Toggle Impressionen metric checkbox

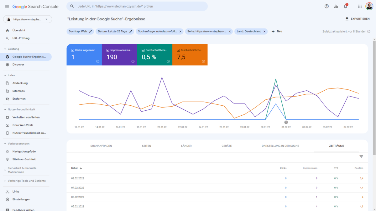108,50
